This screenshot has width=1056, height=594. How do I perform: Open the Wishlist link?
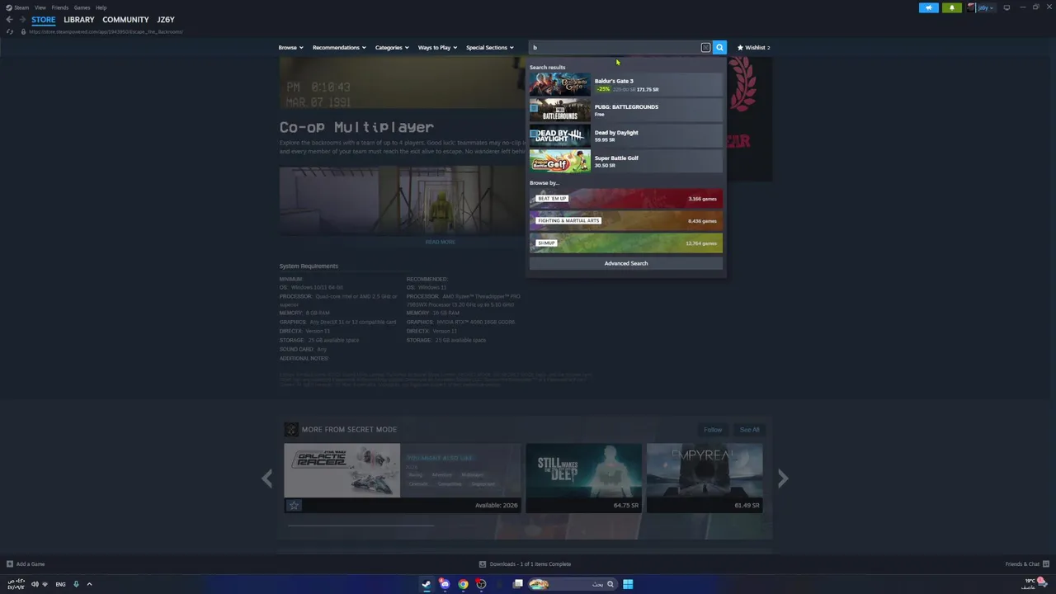(753, 48)
